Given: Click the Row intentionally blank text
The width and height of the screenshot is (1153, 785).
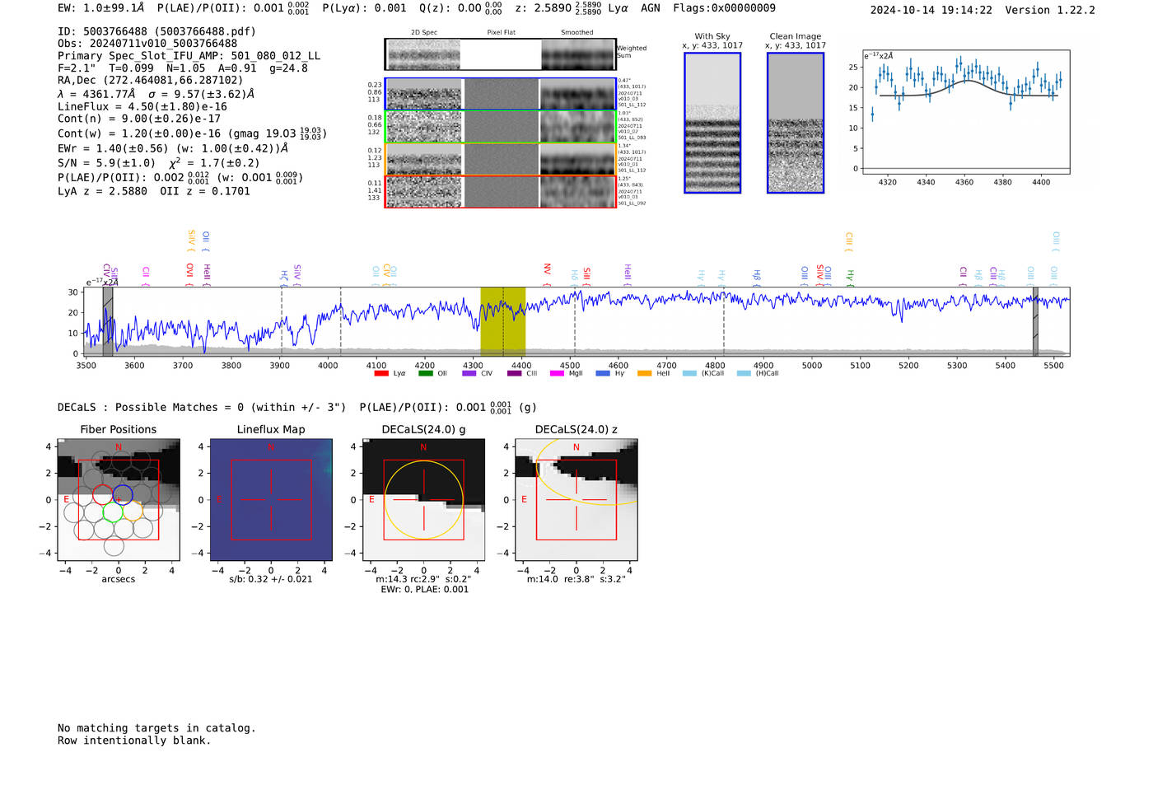Looking at the screenshot, I should point(134,741).
